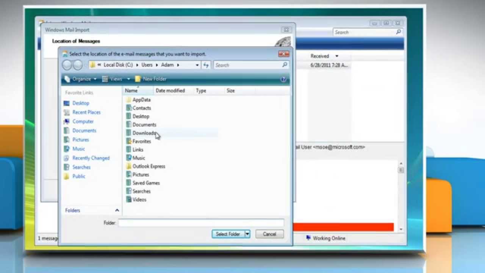This screenshot has height=273, width=485.
Task: Click the refresh button beside address bar
Action: [206, 65]
